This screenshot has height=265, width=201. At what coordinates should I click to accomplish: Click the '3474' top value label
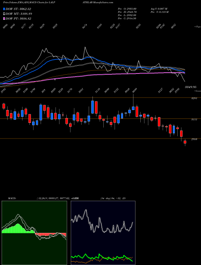[x=84, y=26]
